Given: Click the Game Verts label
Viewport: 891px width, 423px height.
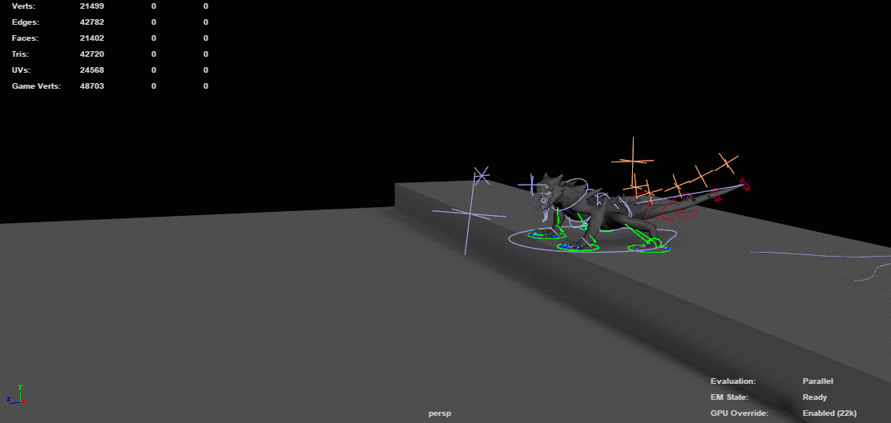Looking at the screenshot, I should [x=36, y=86].
